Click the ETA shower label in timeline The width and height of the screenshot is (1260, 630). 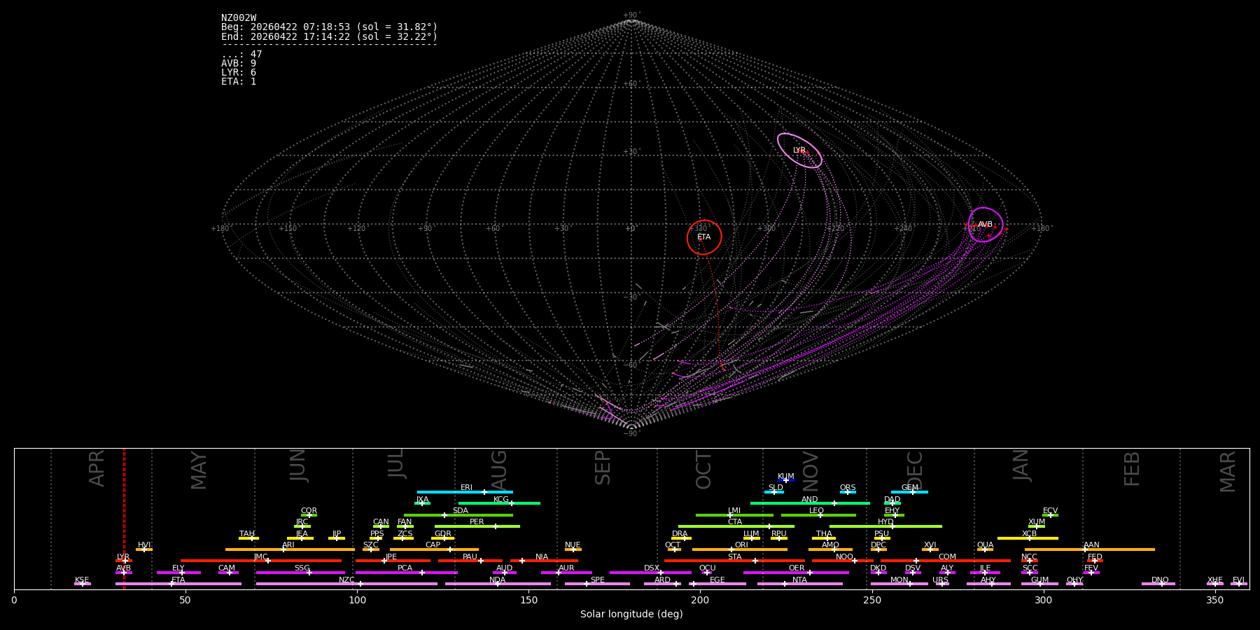(178, 580)
